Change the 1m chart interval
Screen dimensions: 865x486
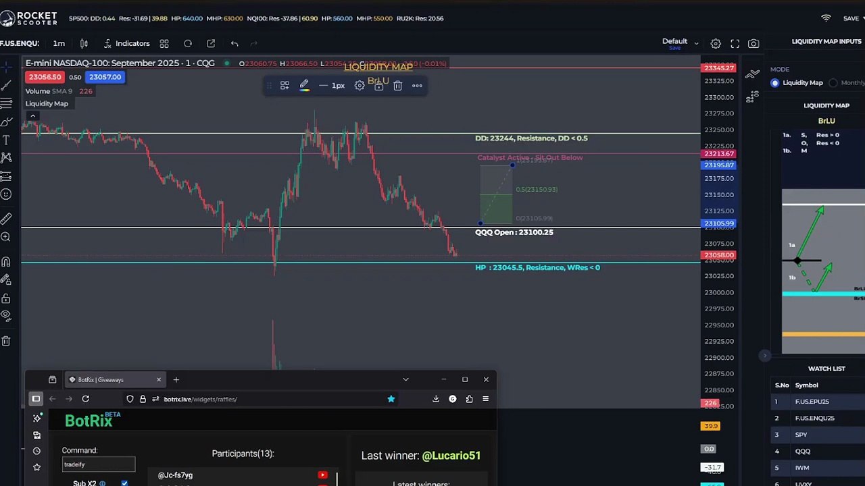click(x=59, y=43)
